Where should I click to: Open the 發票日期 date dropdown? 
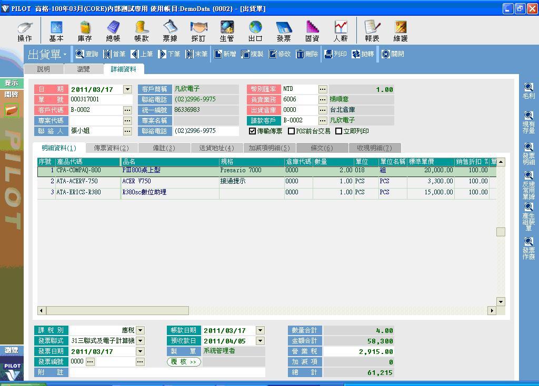click(x=140, y=351)
